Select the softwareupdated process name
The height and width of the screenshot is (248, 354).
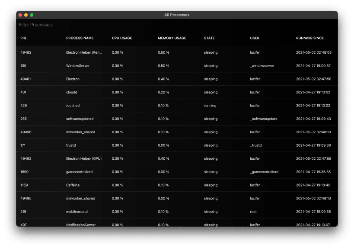[x=80, y=119]
